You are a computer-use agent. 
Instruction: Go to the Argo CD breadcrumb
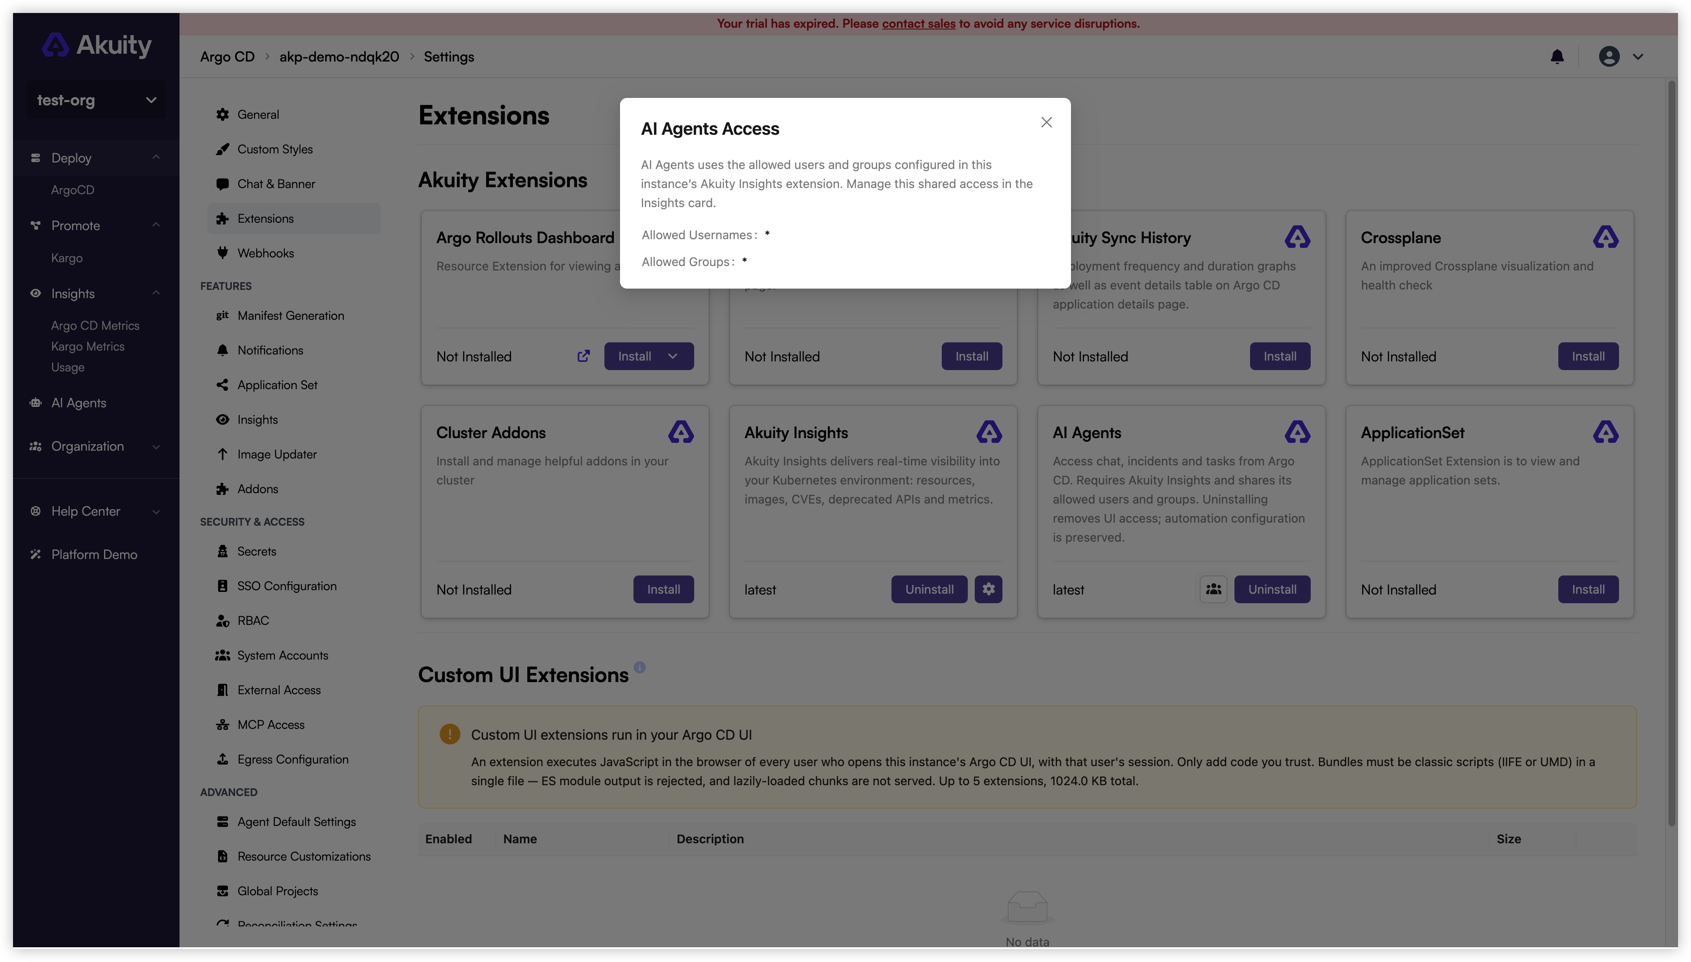227,57
